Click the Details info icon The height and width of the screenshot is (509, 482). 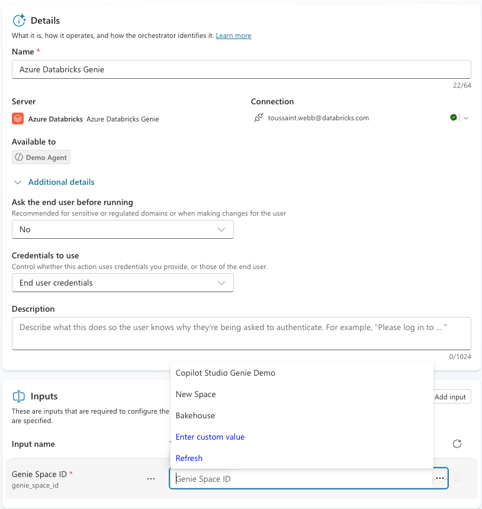tap(19, 21)
